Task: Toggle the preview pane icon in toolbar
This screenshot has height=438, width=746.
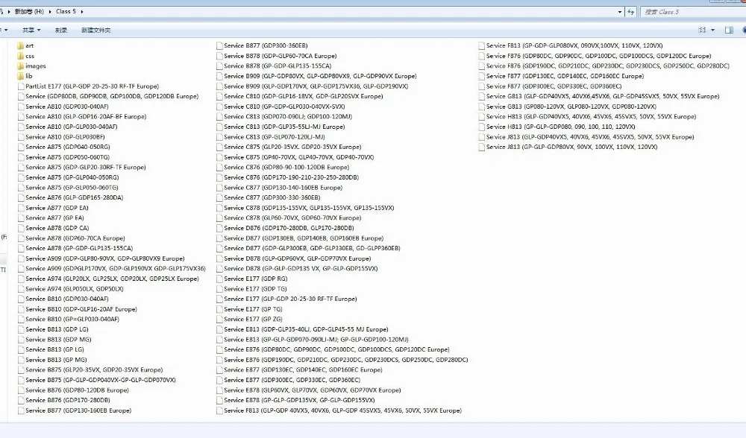Action: tap(728, 30)
